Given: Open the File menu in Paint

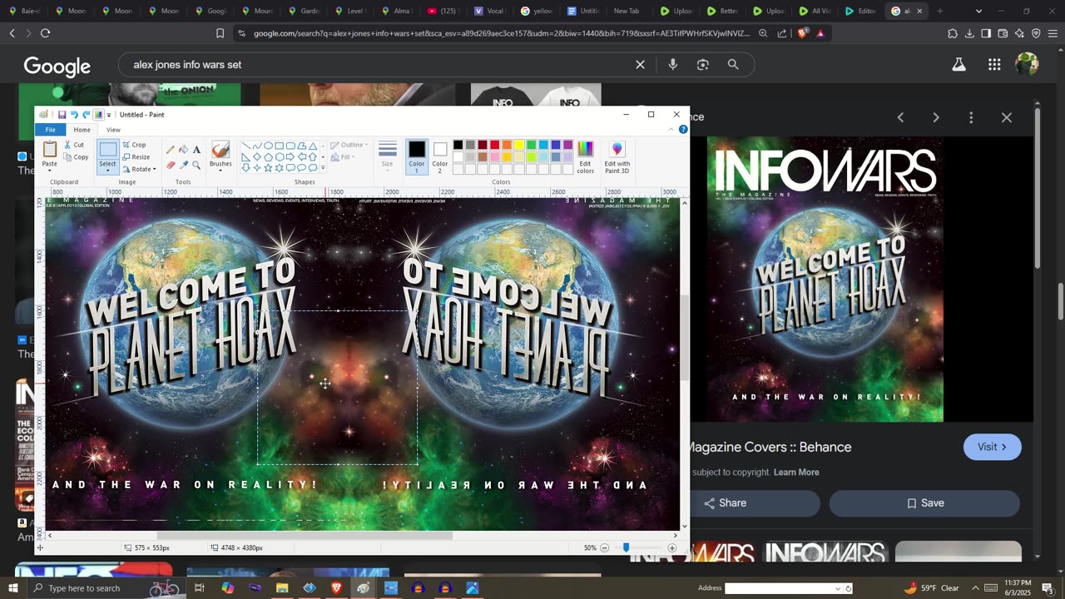Looking at the screenshot, I should coord(51,130).
